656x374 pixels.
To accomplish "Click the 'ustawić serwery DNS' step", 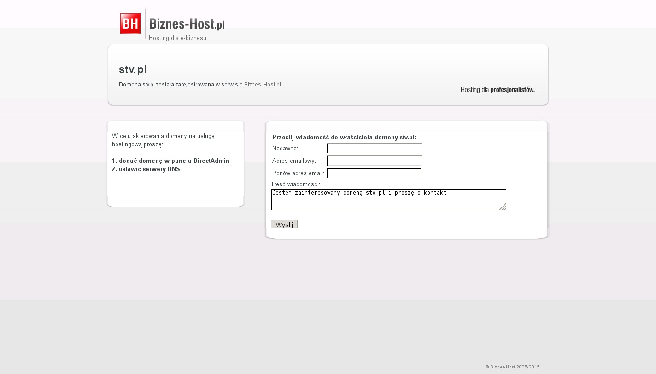I will pos(146,169).
